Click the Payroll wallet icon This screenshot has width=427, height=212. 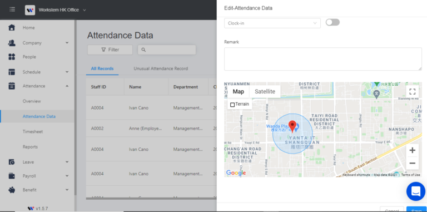12,176
